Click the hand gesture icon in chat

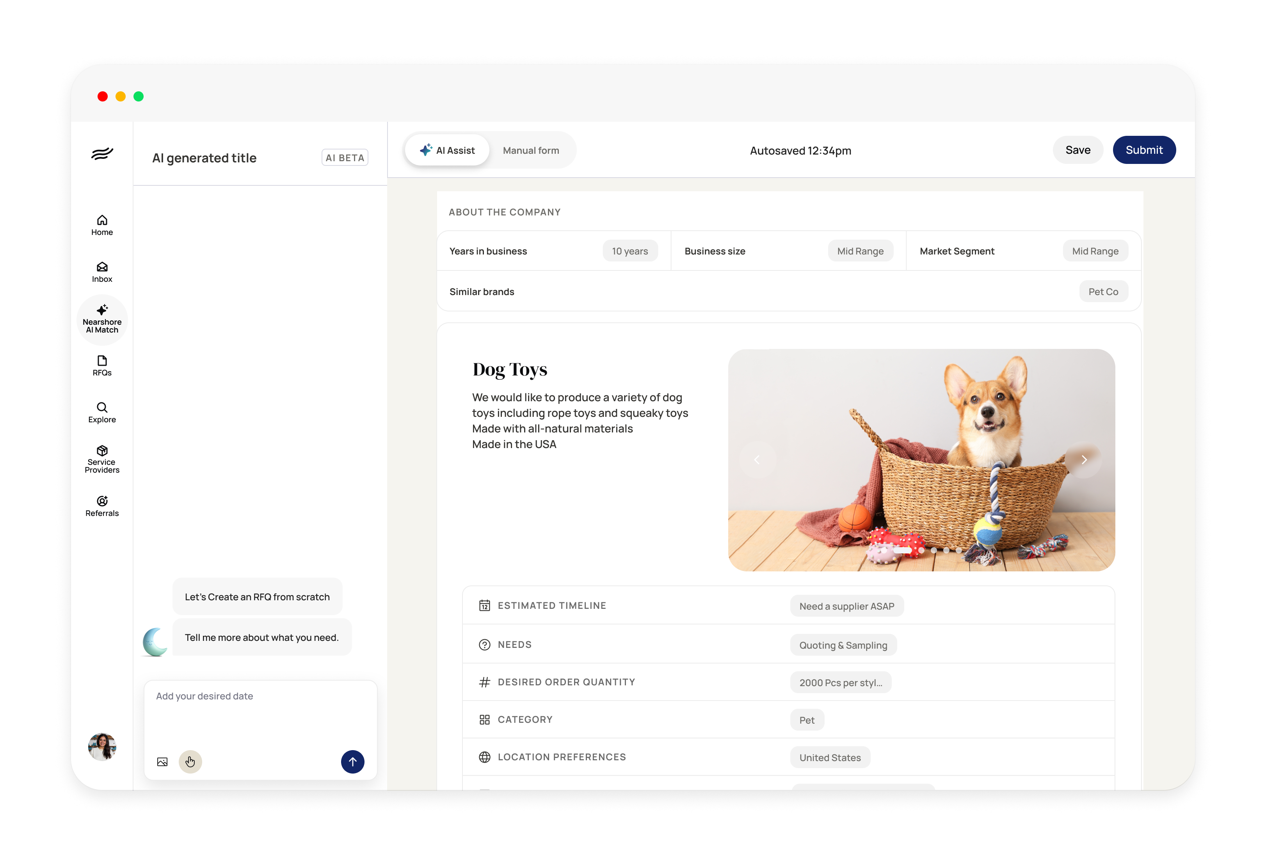(x=190, y=762)
